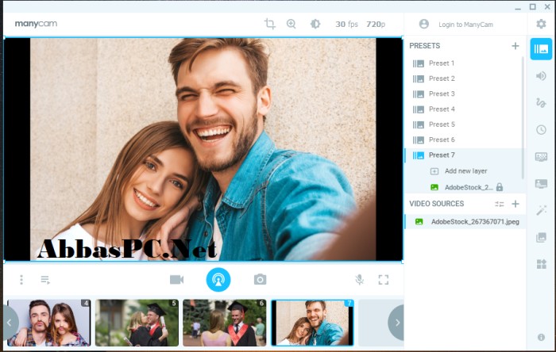Show previous preset thumbnails

coord(10,323)
